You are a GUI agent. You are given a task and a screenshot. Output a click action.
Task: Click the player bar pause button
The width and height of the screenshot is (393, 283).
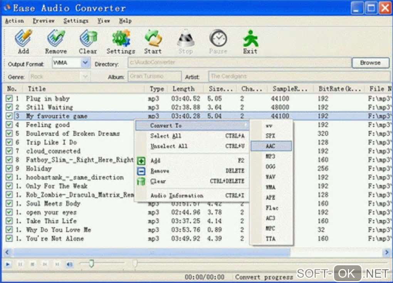click(20, 264)
